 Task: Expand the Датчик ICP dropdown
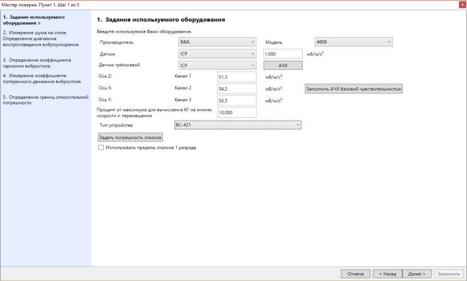point(217,54)
